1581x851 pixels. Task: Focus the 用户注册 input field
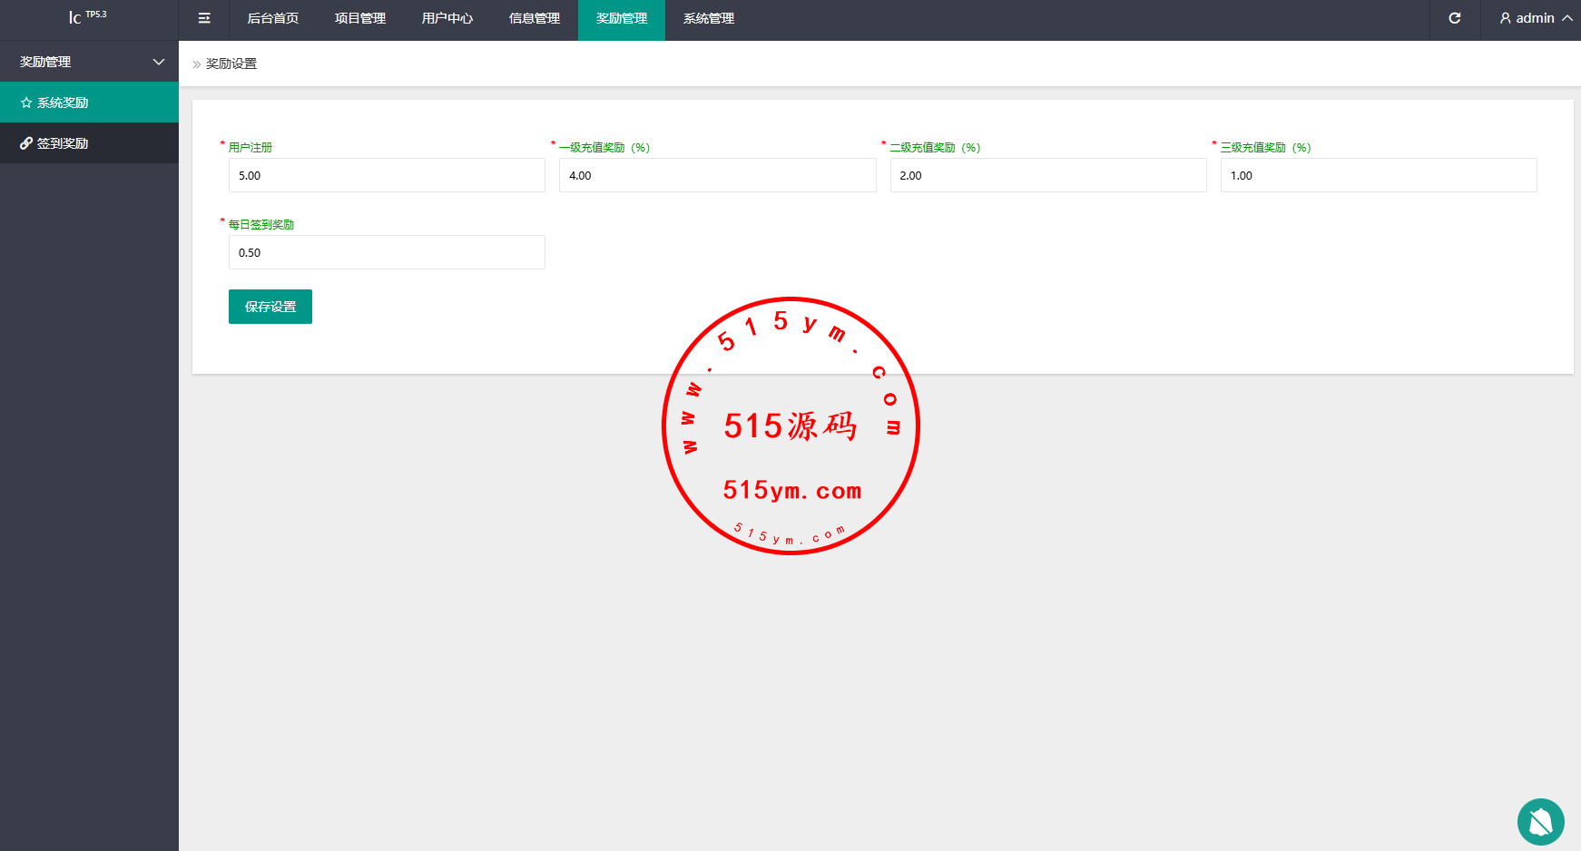point(387,175)
